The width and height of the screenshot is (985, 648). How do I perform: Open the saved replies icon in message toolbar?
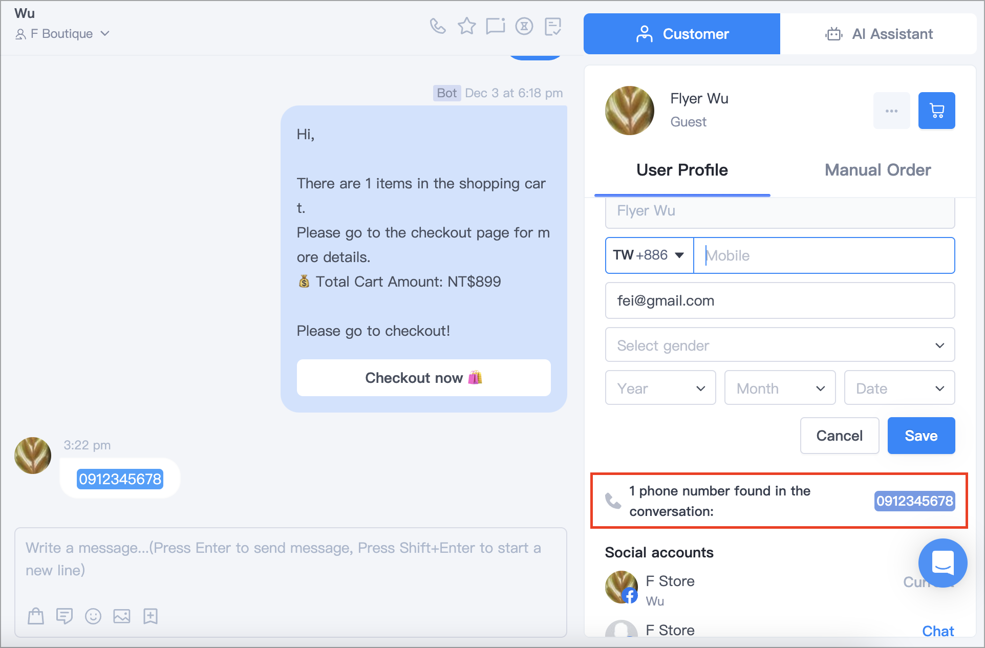65,616
